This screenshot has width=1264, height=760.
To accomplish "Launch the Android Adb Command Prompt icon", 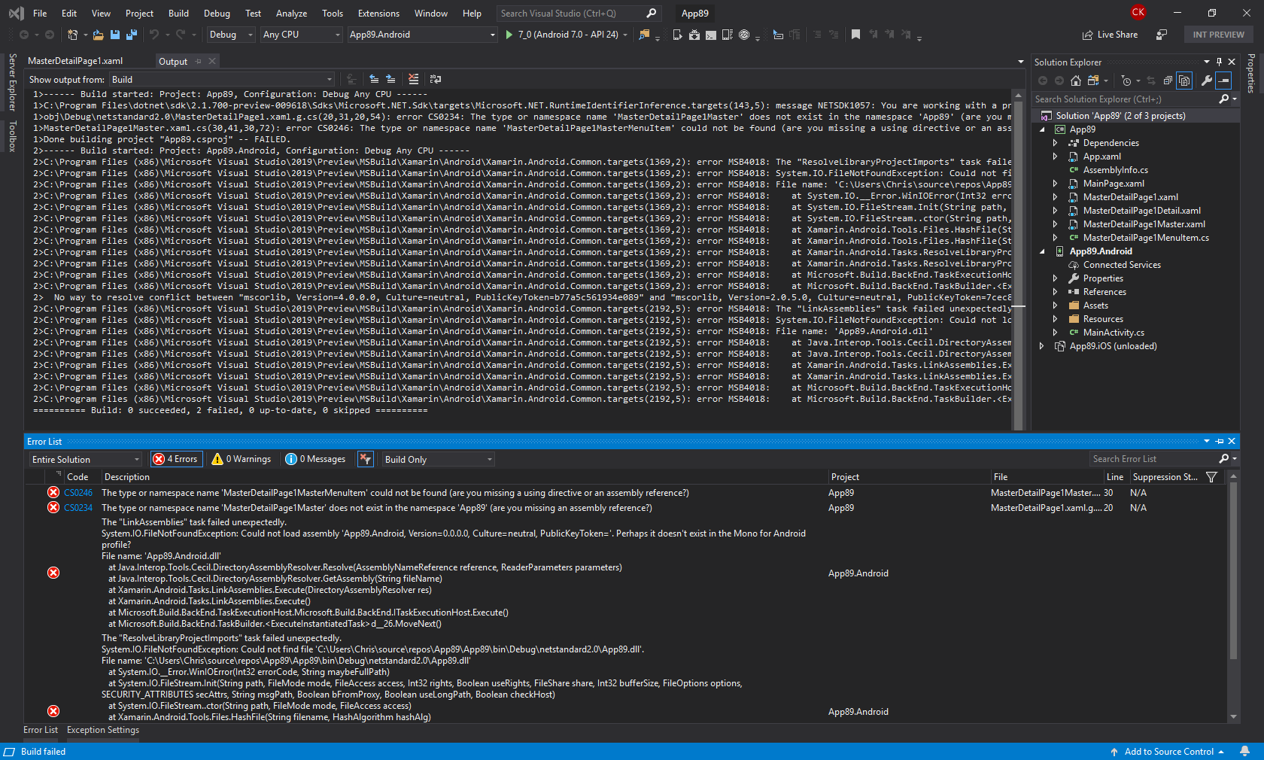I will pos(711,34).
